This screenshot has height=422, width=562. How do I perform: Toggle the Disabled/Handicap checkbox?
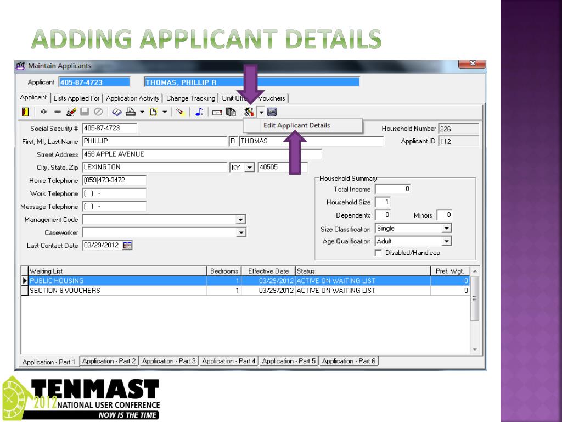(x=378, y=253)
